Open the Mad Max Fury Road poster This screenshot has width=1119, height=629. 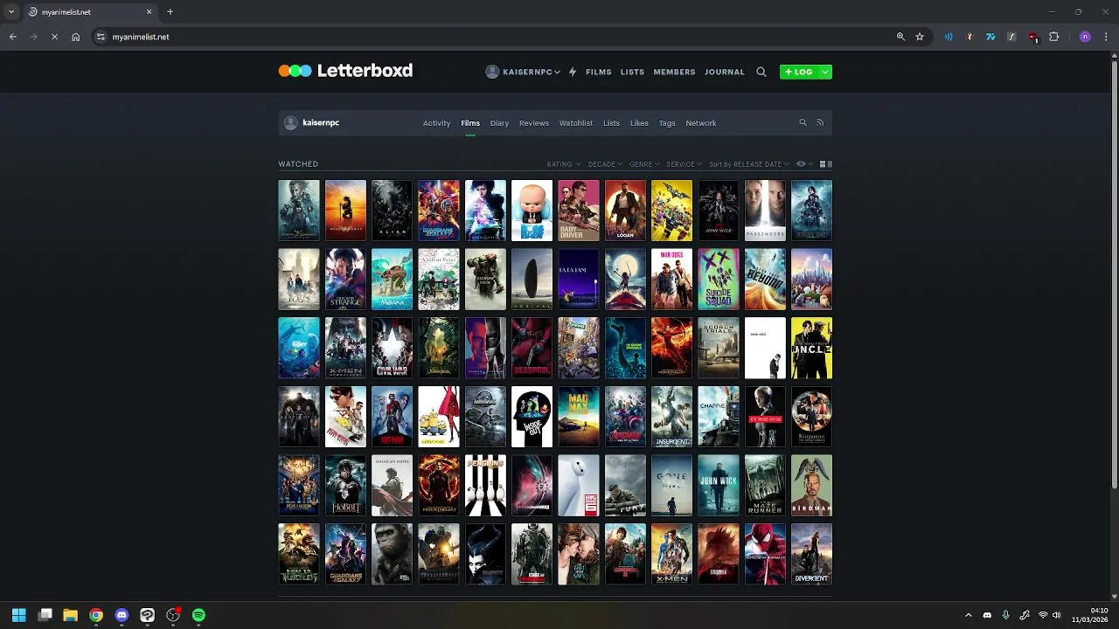[x=579, y=417]
